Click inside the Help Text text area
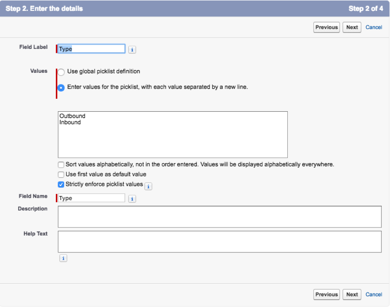This screenshot has width=390, height=307. pos(219,242)
